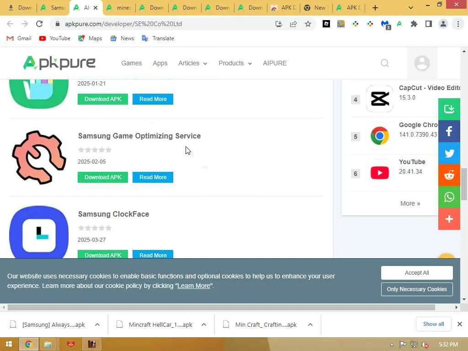Click the share this page icon in address bar
The height and width of the screenshot is (351, 468).
coord(293,24)
